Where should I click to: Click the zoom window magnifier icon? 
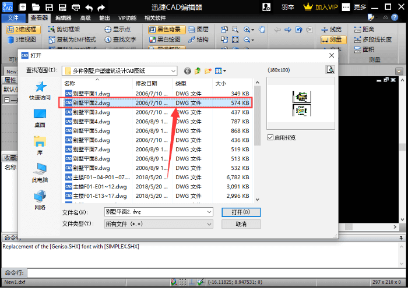(x=235, y=29)
